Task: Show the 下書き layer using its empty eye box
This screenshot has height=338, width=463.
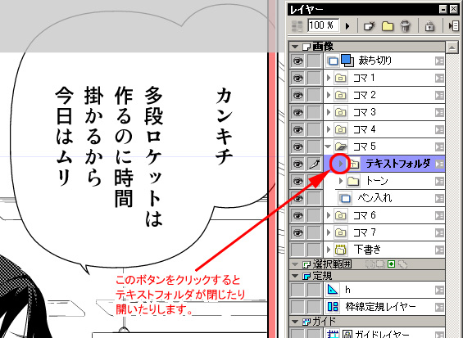Action: click(298, 250)
